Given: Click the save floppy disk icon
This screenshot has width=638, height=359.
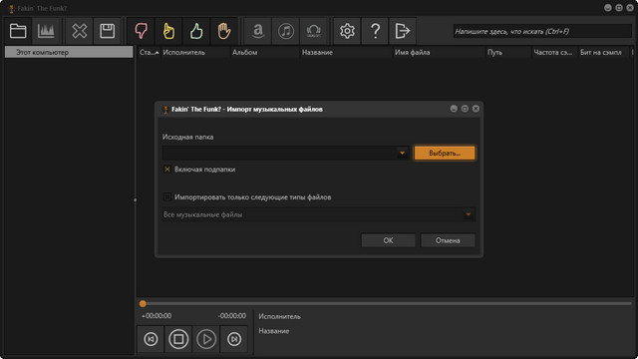Looking at the screenshot, I should tap(108, 31).
